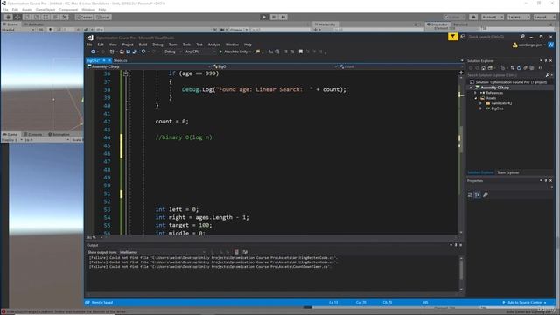Switch to Unity Inspector tab

coord(437,24)
